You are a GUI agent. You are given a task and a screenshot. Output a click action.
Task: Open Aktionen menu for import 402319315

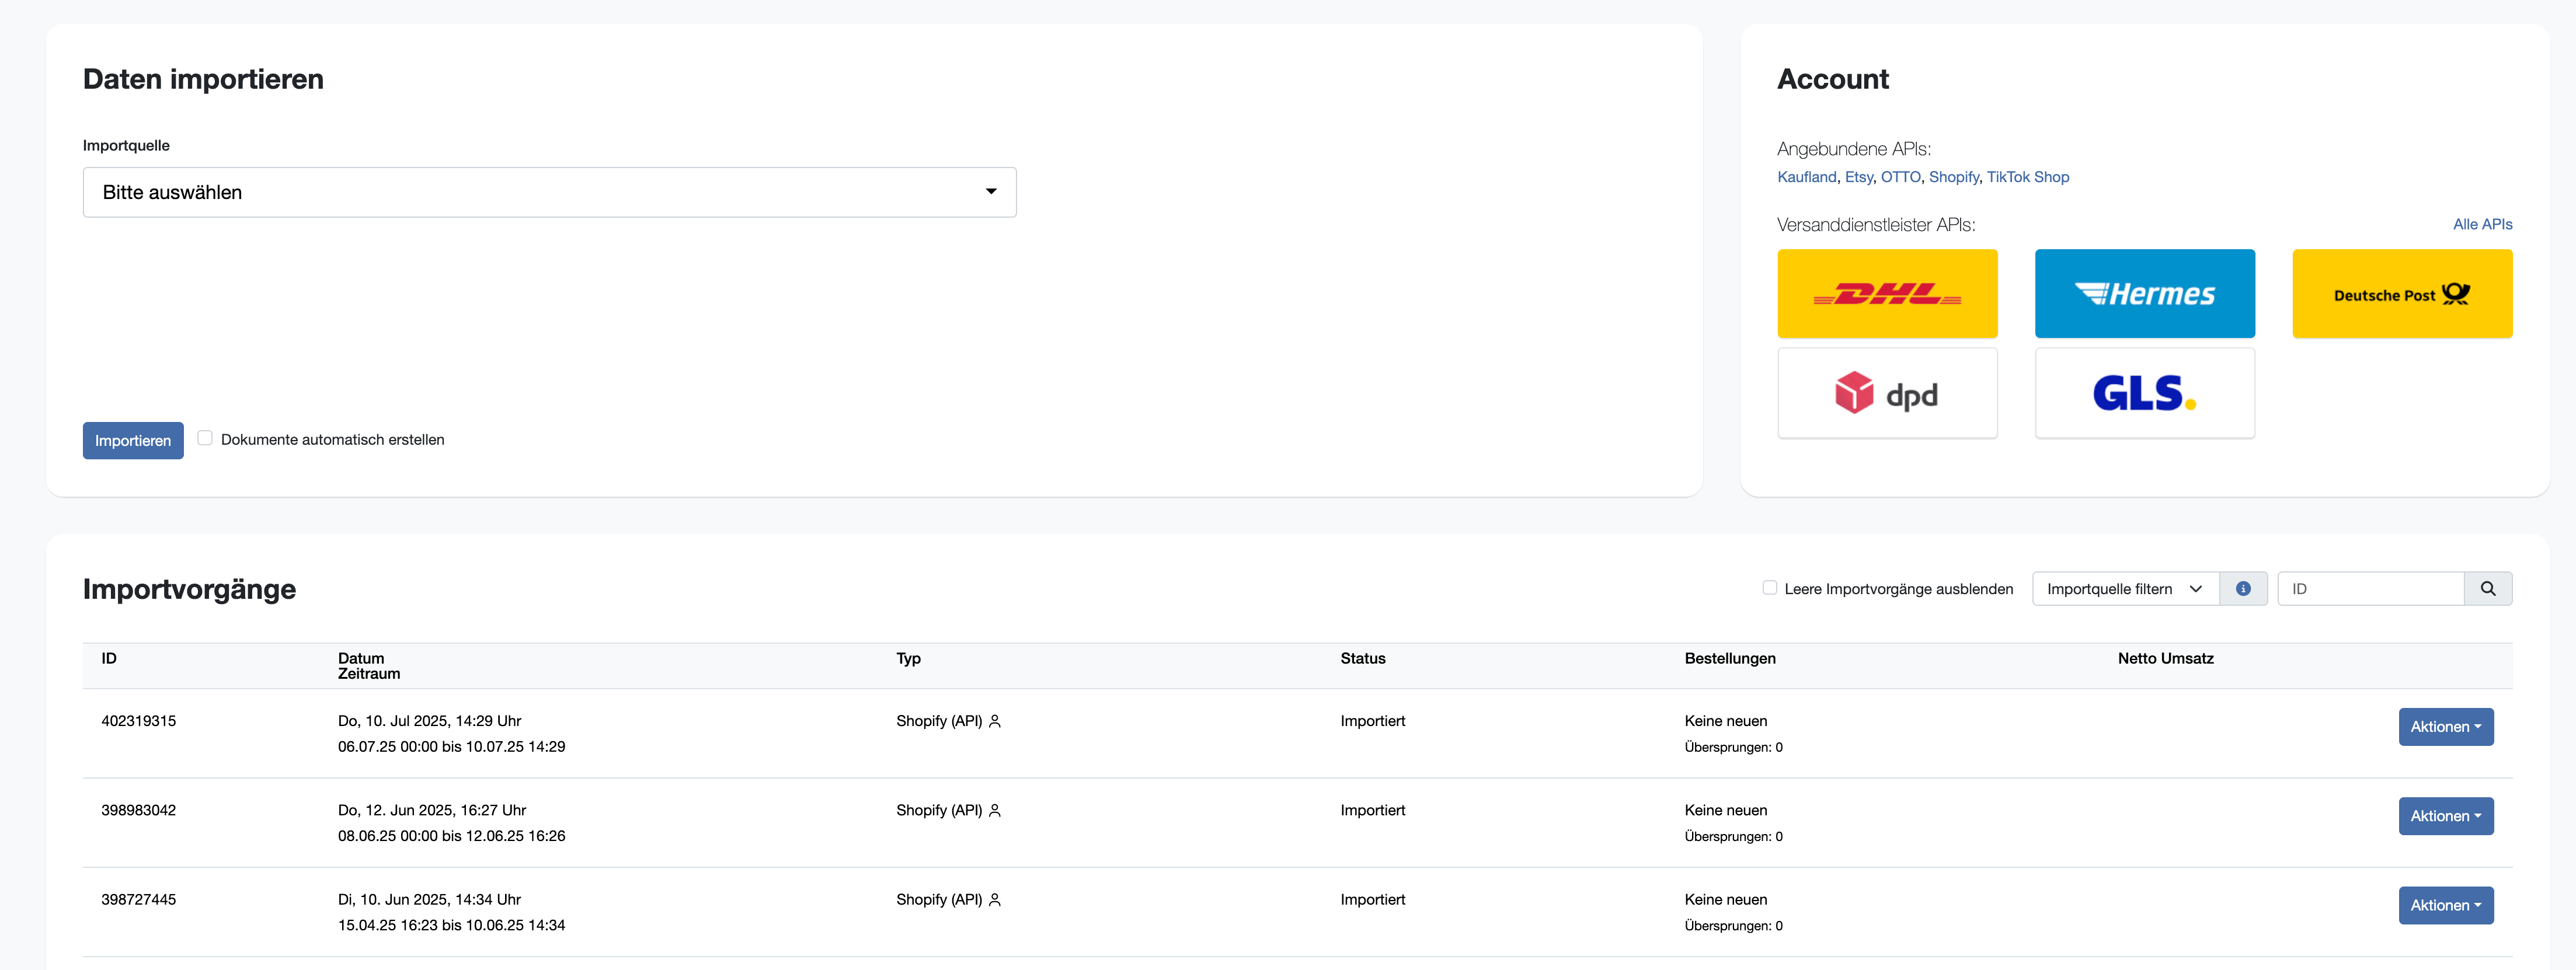tap(2445, 727)
